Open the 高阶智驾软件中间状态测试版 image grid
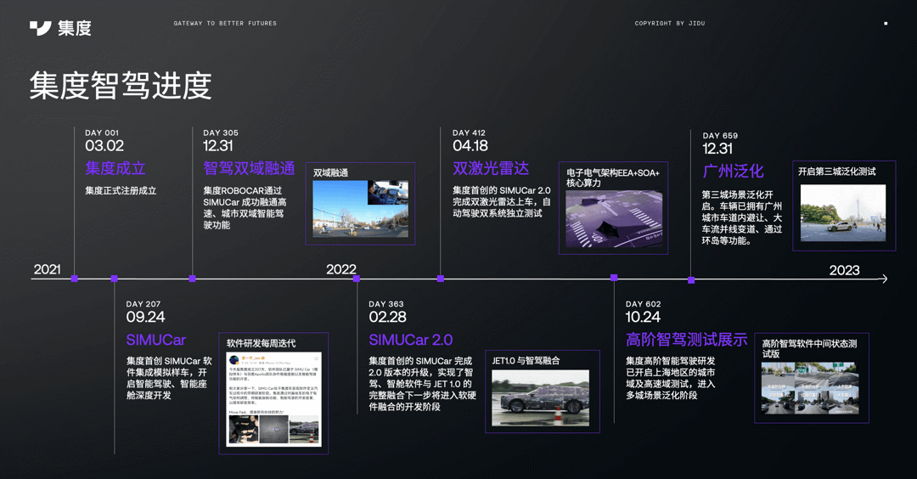This screenshot has width=917, height=479. (x=810, y=388)
